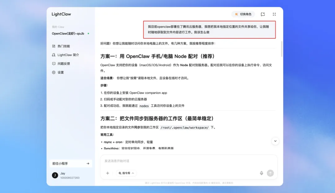Click arrow icon beside 前往小程序
The height and width of the screenshot is (193, 335).
pos(88,163)
